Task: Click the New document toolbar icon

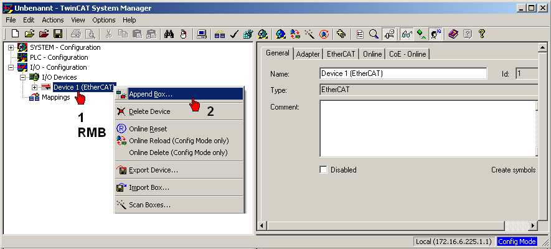Action: [x=15, y=34]
